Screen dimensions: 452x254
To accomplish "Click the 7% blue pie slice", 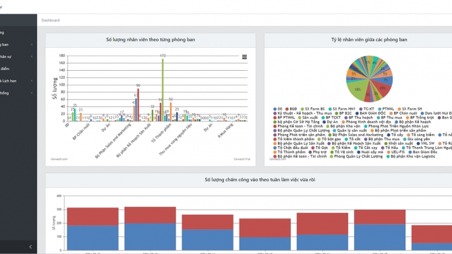I will click(386, 80).
